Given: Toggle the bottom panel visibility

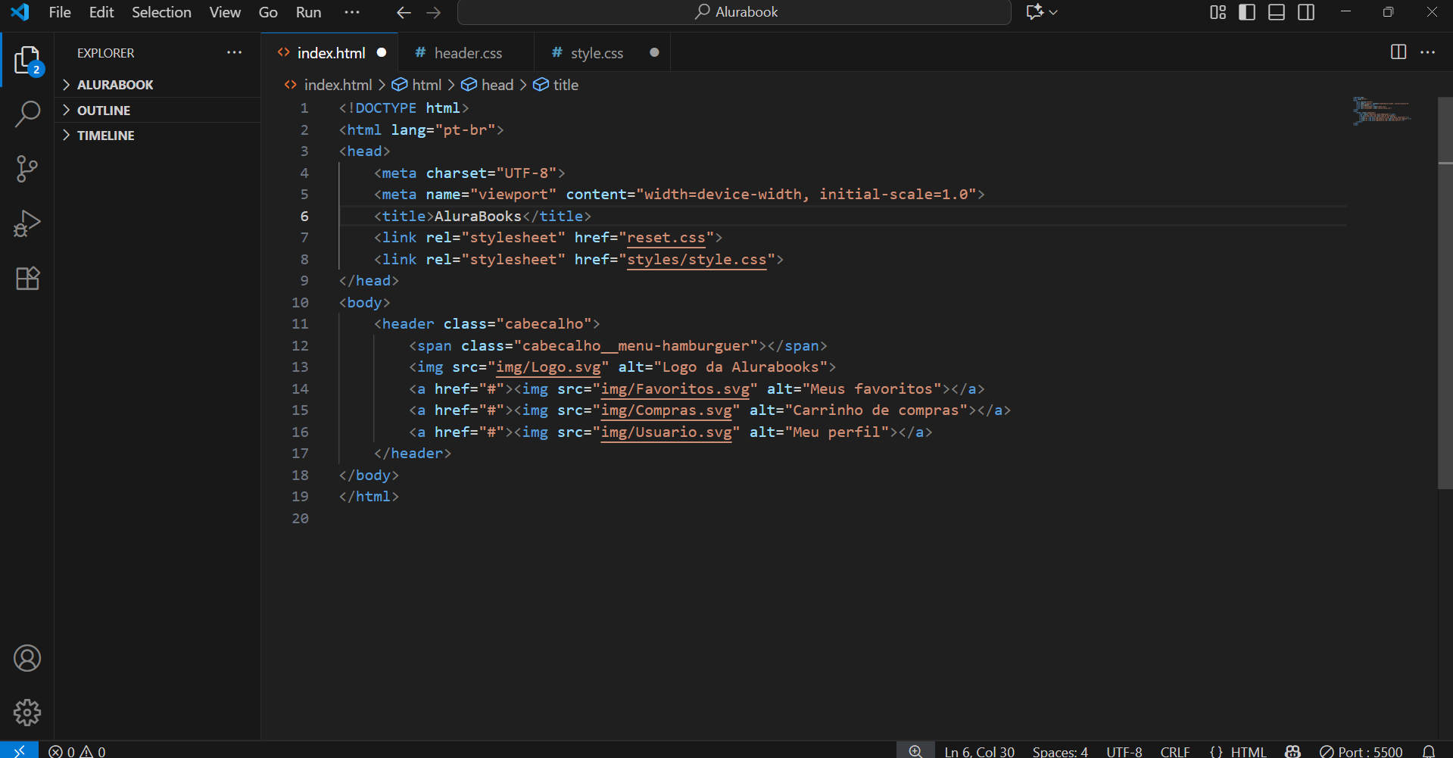Looking at the screenshot, I should pos(1276,12).
